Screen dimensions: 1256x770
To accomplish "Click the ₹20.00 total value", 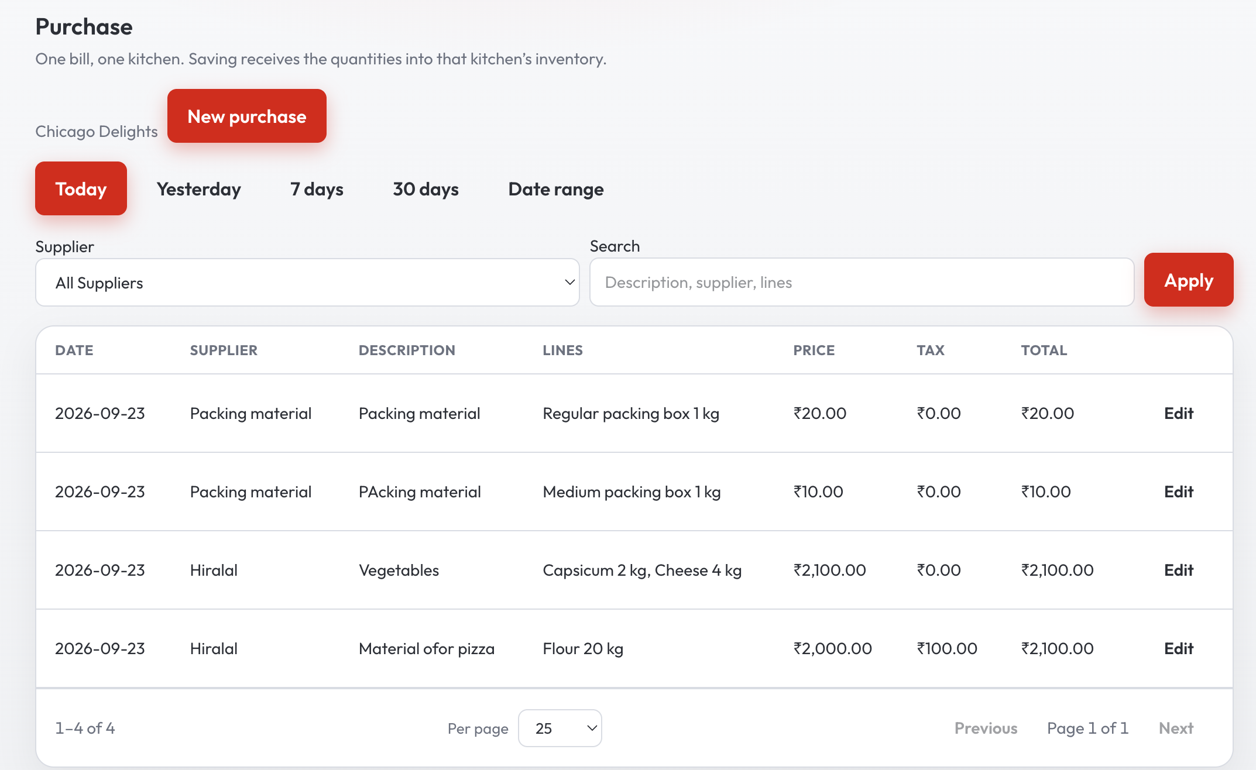I will [x=1048, y=413].
